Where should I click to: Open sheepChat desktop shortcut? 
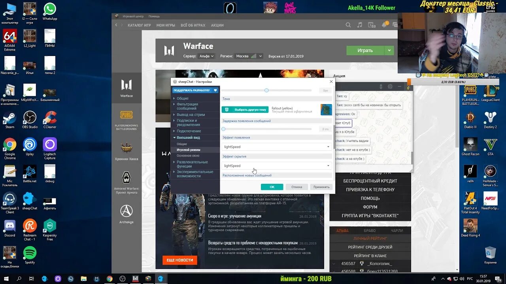[x=30, y=201]
